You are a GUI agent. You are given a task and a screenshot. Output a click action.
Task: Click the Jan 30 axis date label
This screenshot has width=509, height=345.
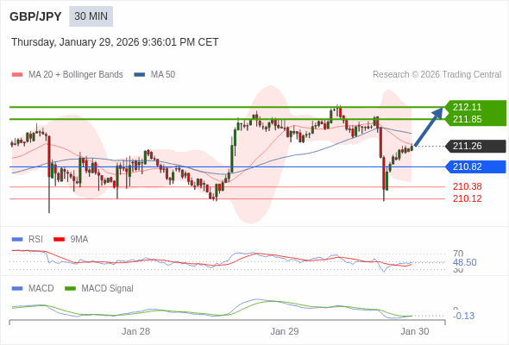[415, 331]
